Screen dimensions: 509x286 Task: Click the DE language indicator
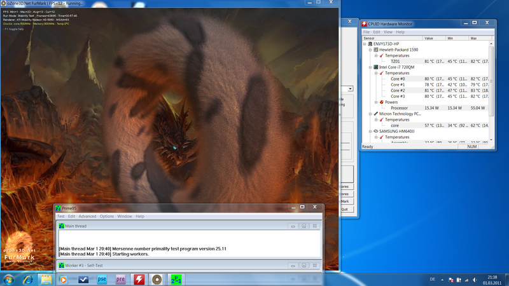pos(432,279)
